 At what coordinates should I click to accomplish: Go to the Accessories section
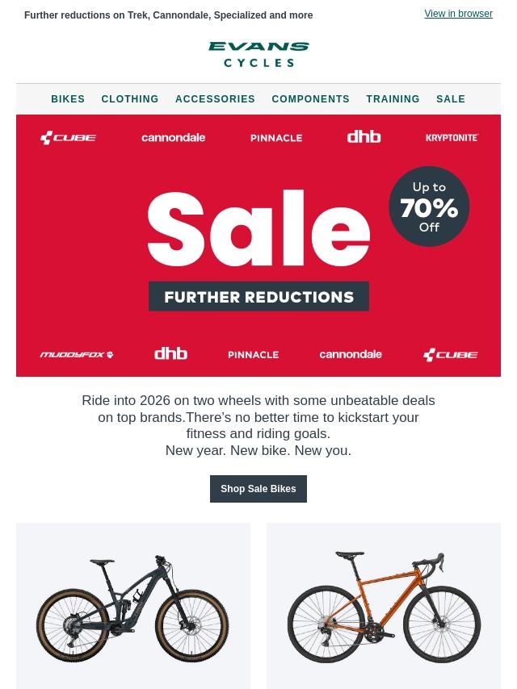pyautogui.click(x=215, y=99)
